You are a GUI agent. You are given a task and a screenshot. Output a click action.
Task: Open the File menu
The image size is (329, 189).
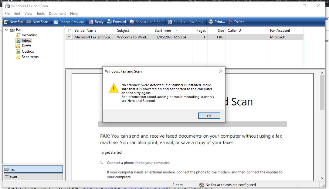coord(7,14)
